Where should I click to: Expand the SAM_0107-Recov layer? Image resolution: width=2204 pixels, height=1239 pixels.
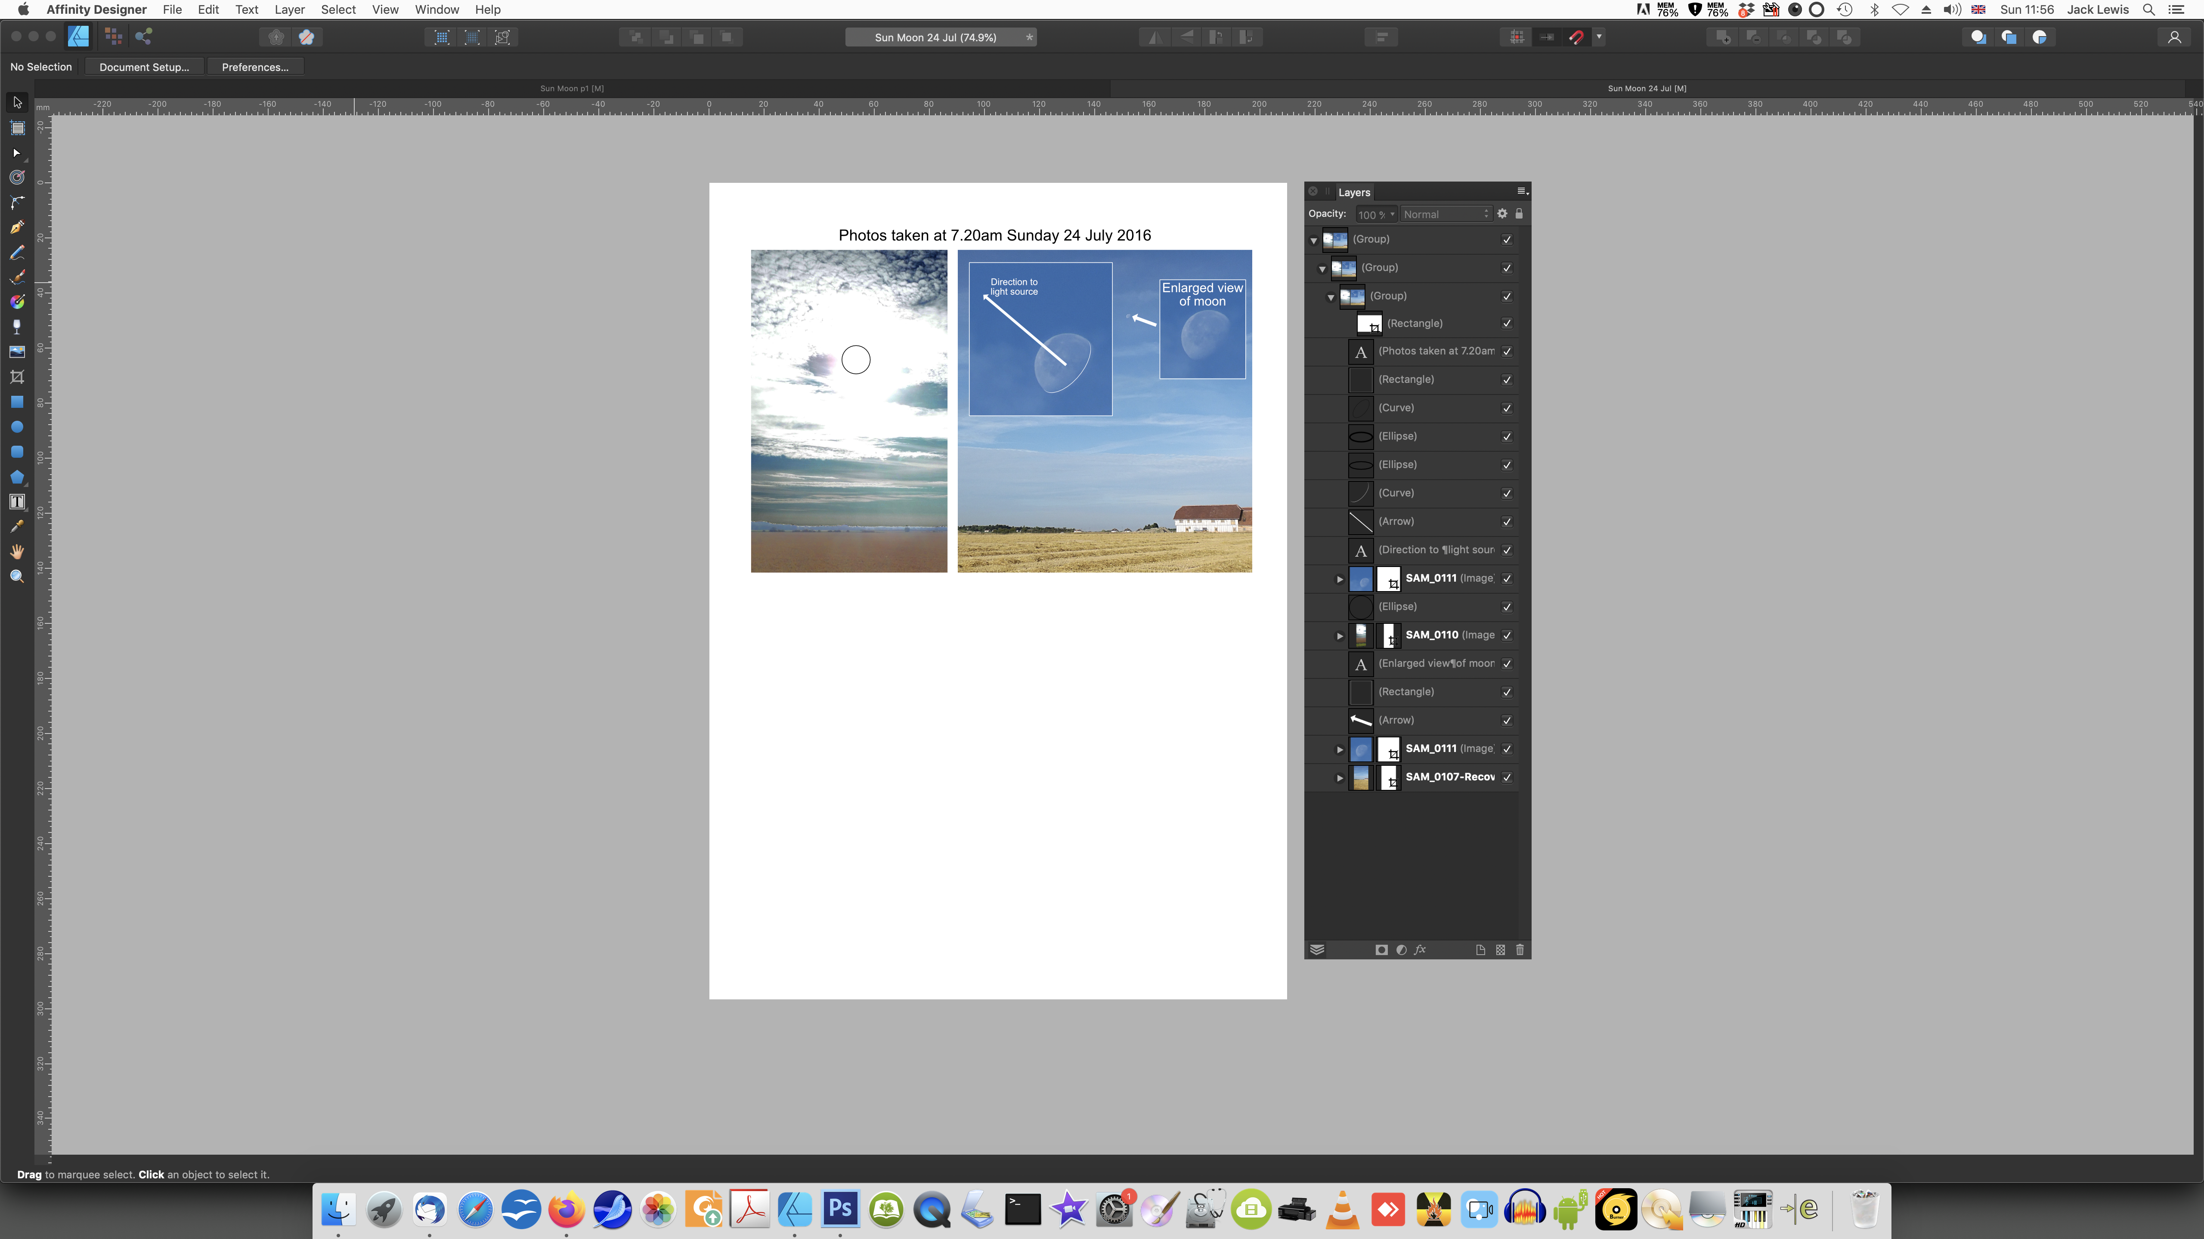coord(1340,777)
